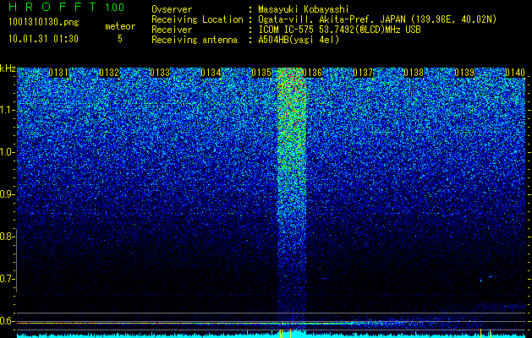The height and width of the screenshot is (338, 532).
Task: Click the 1.1 kHz axis label
Action: 7,110
